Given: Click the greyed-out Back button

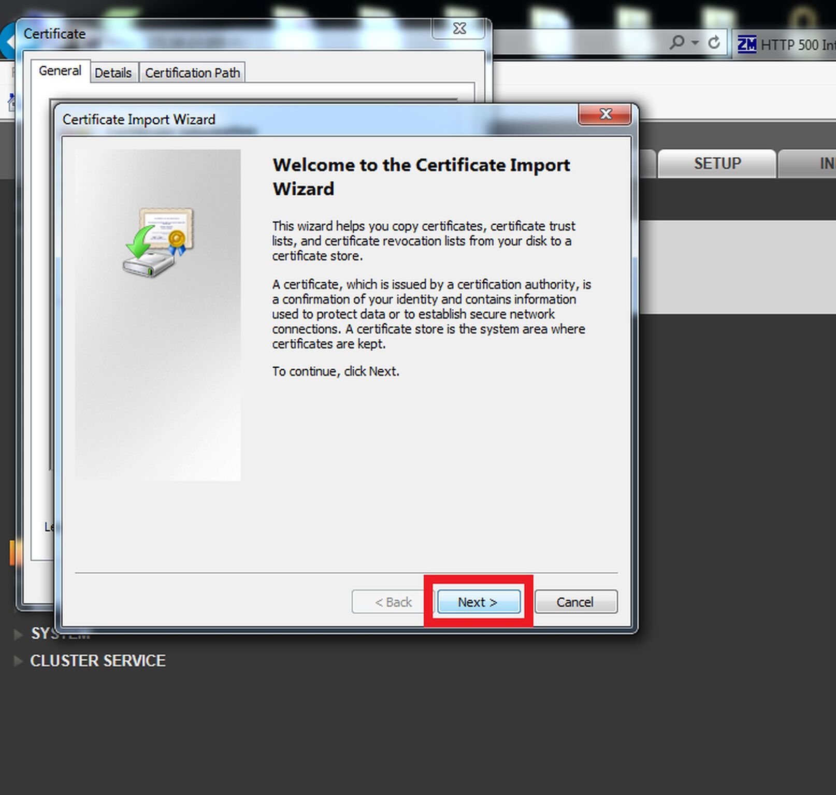Looking at the screenshot, I should [393, 602].
